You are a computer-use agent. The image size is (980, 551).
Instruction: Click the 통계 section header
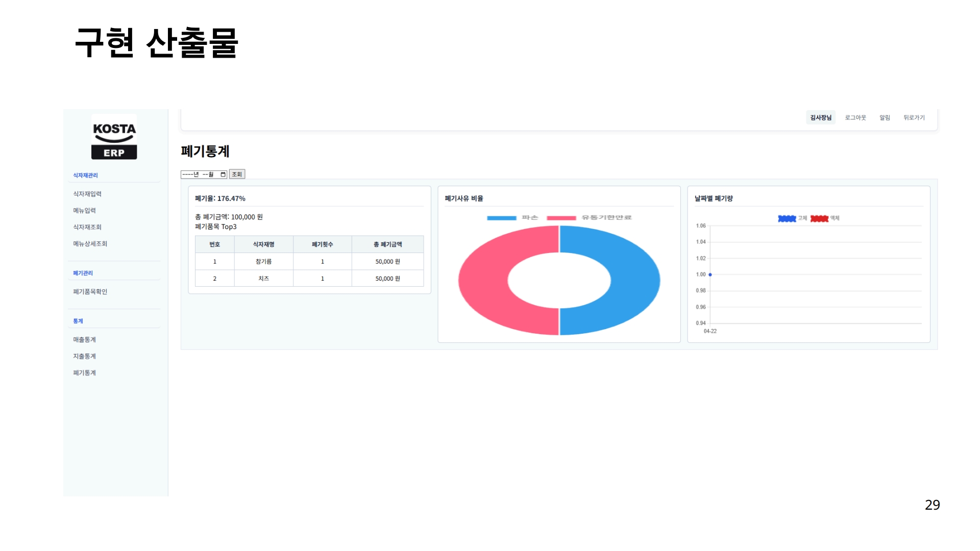(78, 321)
